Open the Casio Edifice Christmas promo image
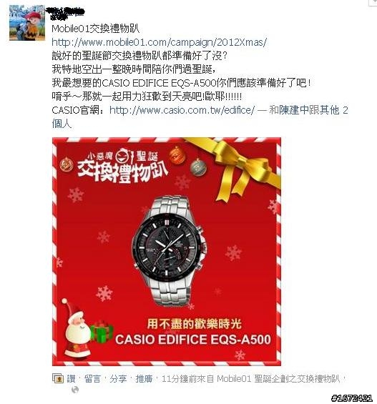 [167, 252]
